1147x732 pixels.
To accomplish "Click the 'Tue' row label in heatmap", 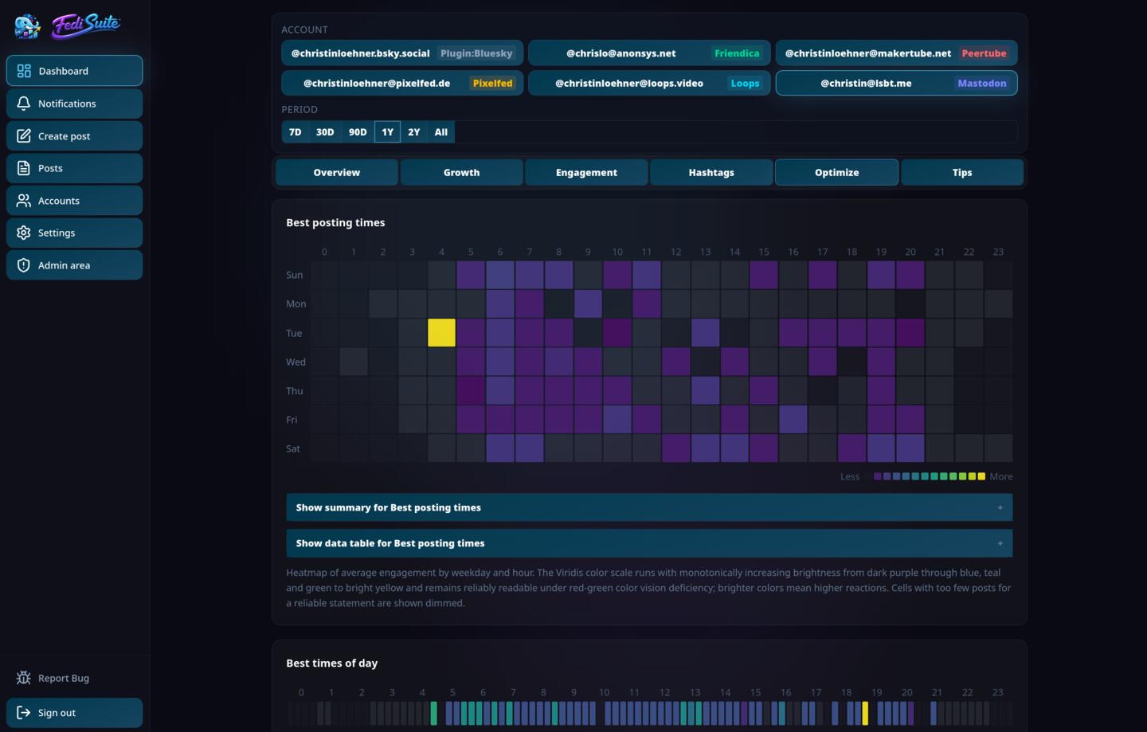I will tap(294, 333).
